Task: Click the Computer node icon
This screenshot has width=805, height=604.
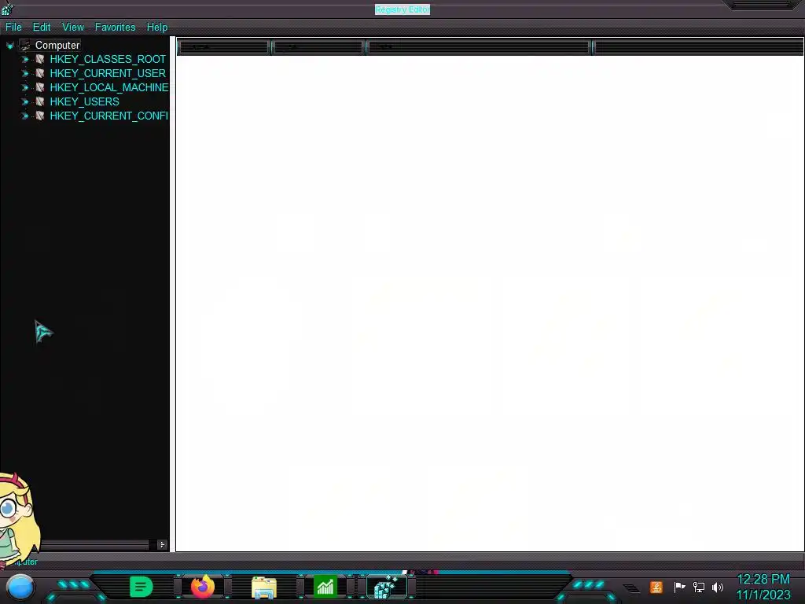Action: click(25, 45)
